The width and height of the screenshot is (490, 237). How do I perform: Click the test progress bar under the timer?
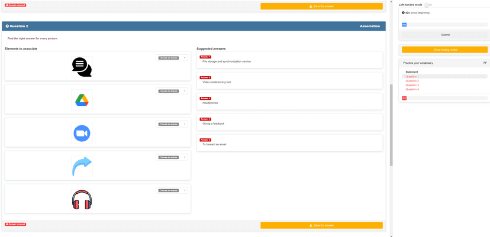click(444, 24)
